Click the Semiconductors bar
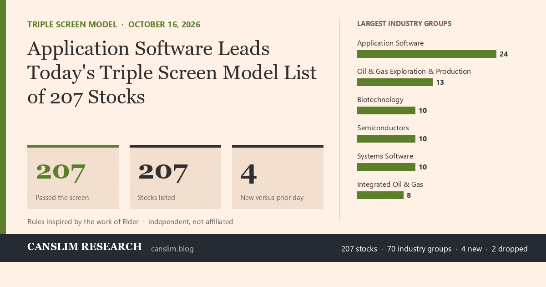 point(386,138)
